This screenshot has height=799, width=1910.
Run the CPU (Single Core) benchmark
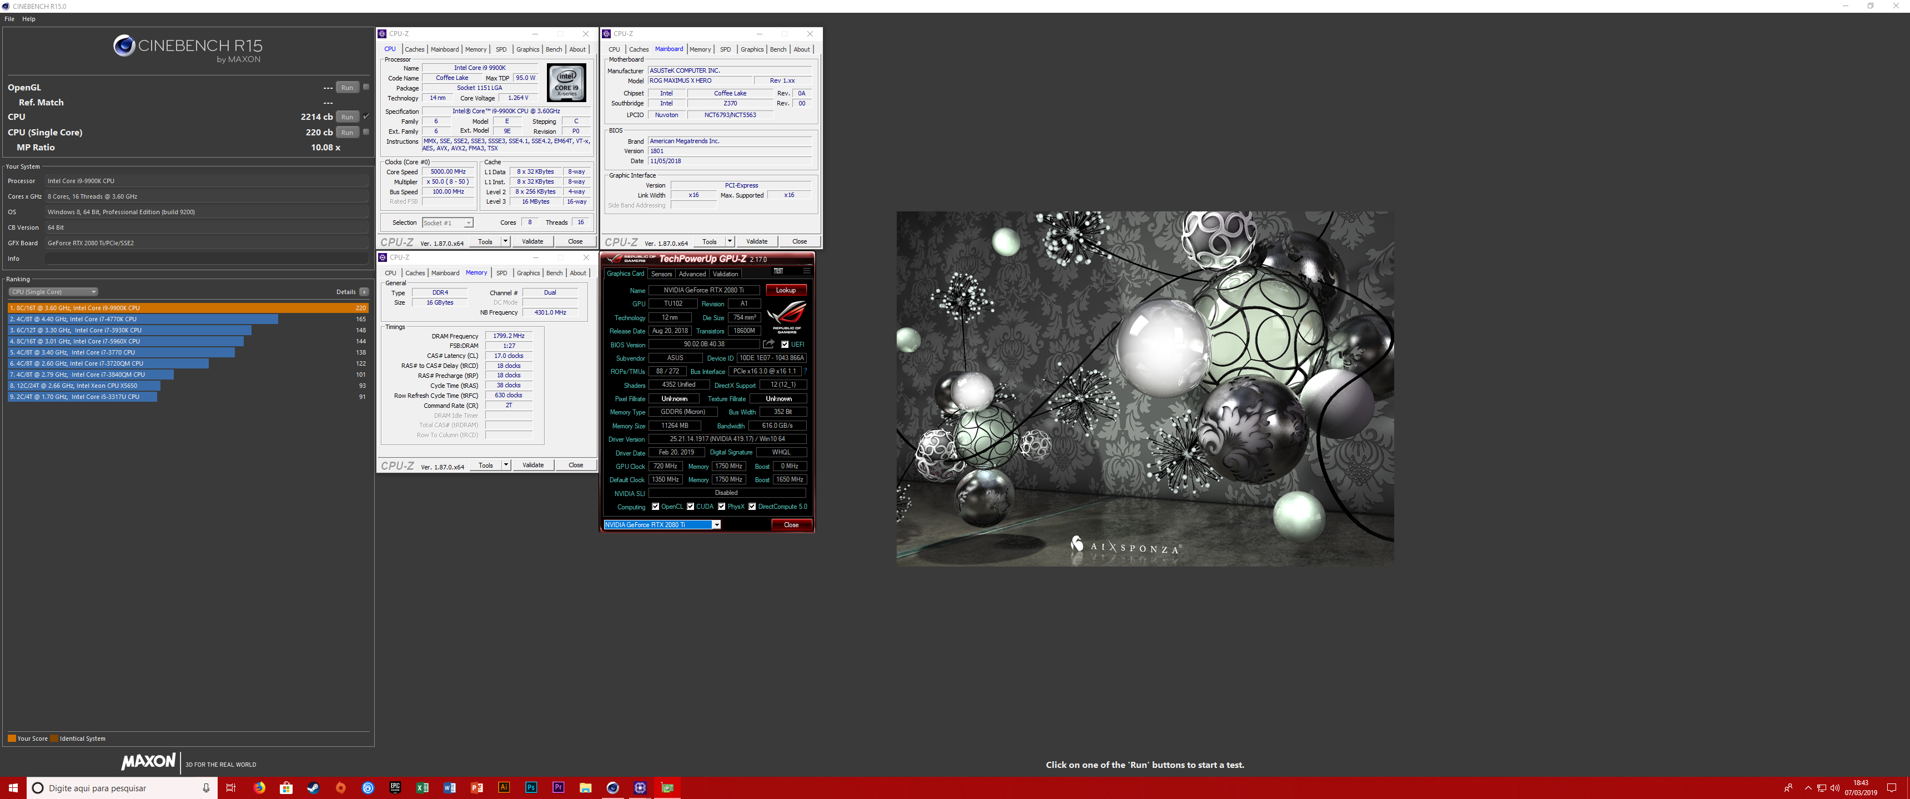tap(347, 132)
